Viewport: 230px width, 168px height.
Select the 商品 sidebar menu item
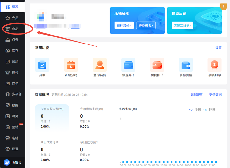coord(13,29)
